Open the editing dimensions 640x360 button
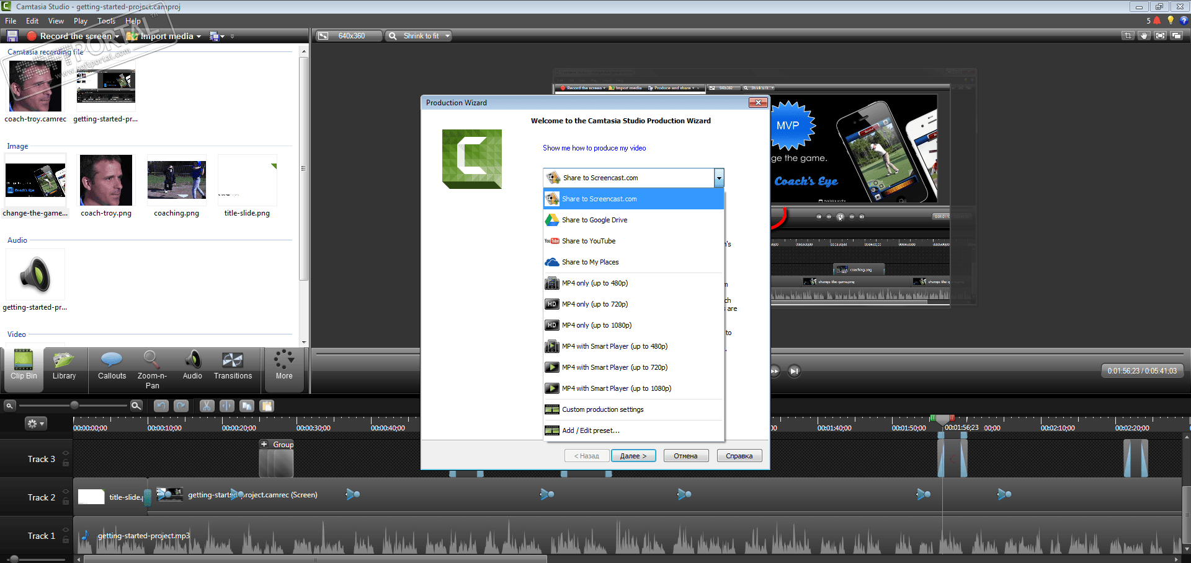The width and height of the screenshot is (1191, 563). click(x=348, y=36)
